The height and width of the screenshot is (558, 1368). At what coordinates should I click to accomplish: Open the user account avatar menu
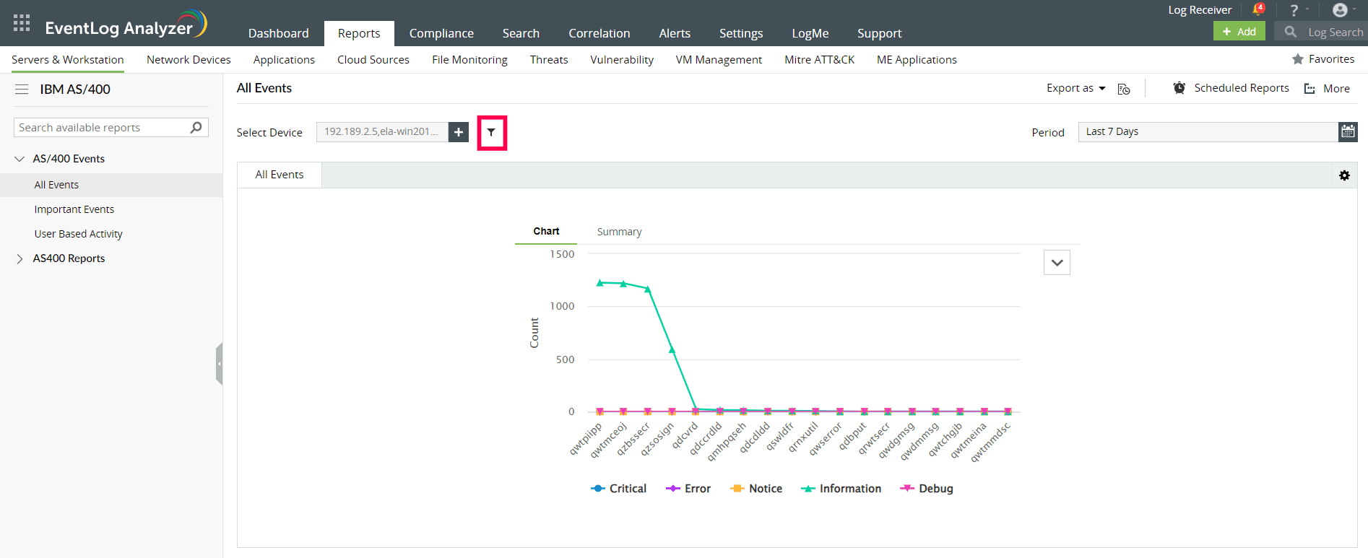point(1340,10)
